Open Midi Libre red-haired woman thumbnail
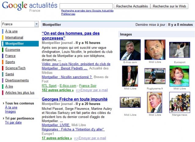 pos(179,76)
